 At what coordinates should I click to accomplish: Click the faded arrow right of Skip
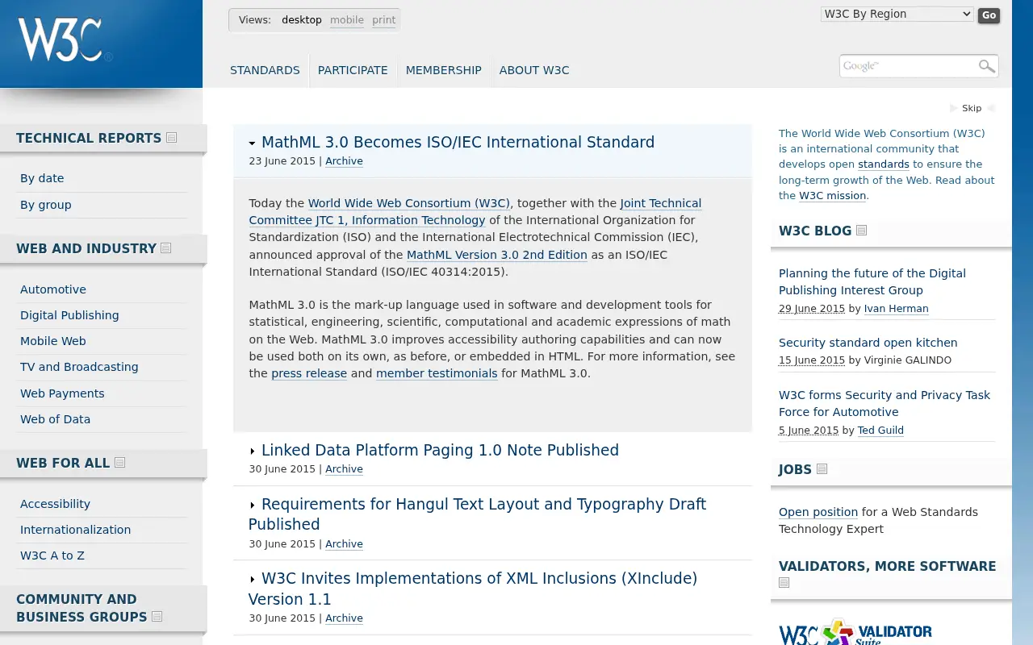991,108
